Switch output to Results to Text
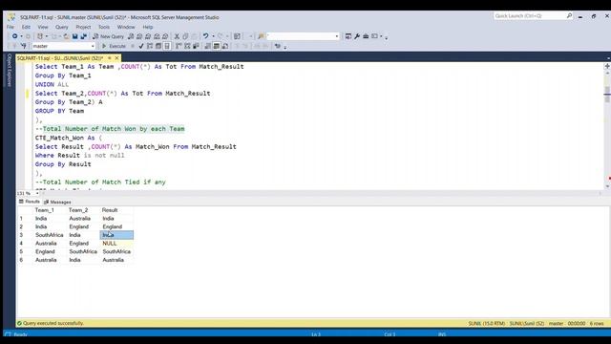The height and width of the screenshot is (344, 611). (x=208, y=46)
